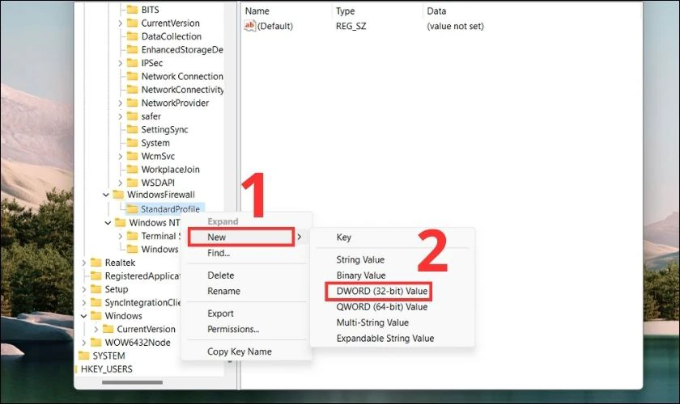Select the StandardProfile folder icon
This screenshot has height=404, width=680.
click(x=132, y=209)
